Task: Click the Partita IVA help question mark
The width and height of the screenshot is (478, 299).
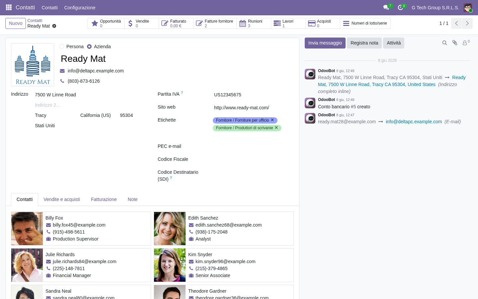Action: [182, 93]
